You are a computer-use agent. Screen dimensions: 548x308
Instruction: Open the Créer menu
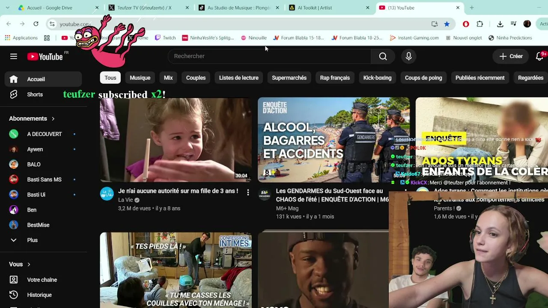511,56
